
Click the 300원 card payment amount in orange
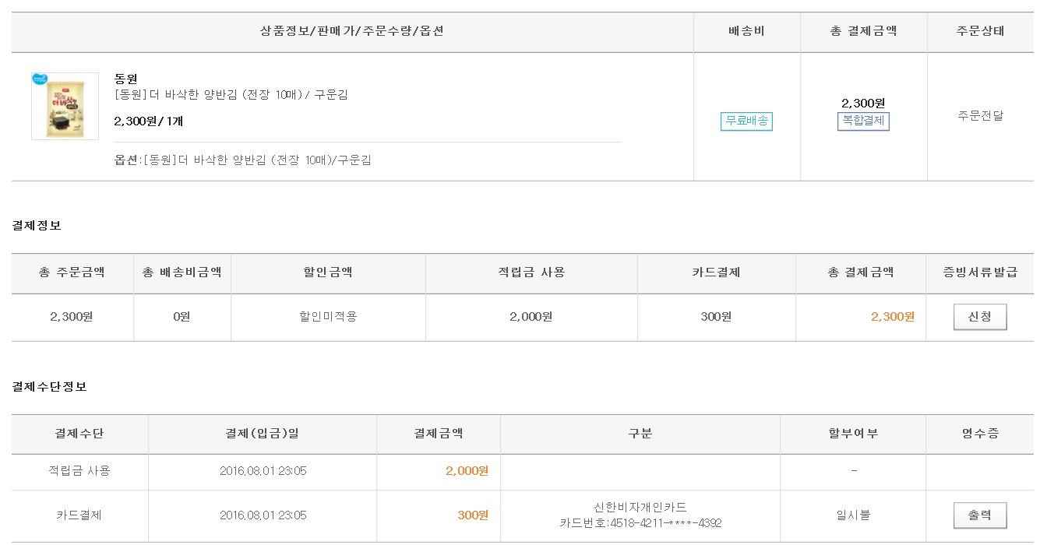[x=473, y=515]
